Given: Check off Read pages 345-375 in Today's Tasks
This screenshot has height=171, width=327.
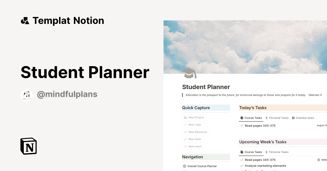Looking at the screenshot, I should coord(242,126).
